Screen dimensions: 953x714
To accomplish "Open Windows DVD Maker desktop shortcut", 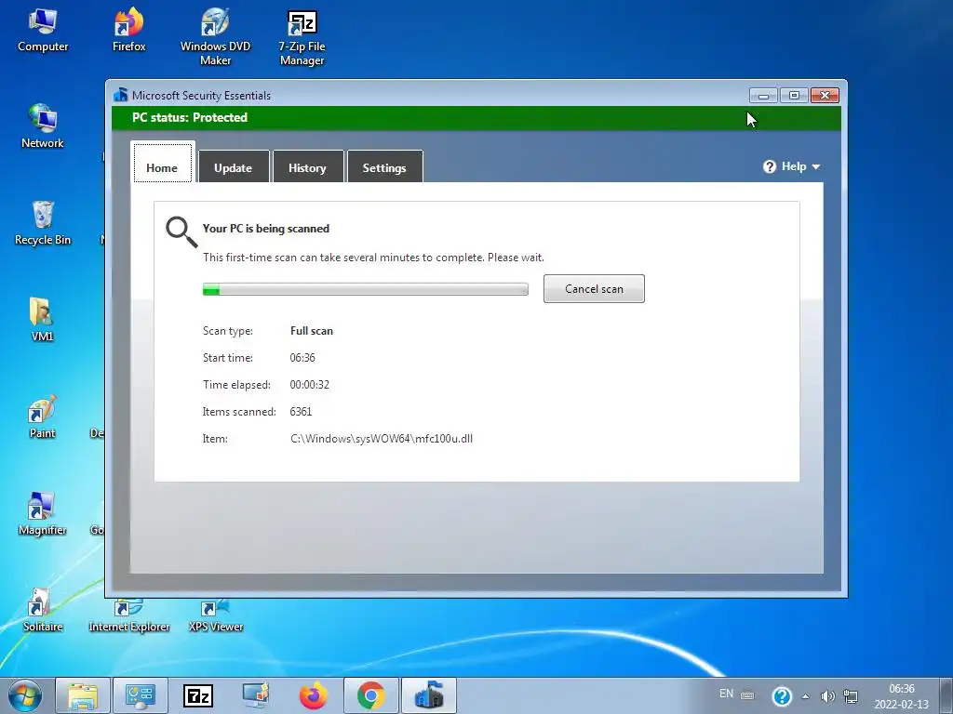I will 215,36.
